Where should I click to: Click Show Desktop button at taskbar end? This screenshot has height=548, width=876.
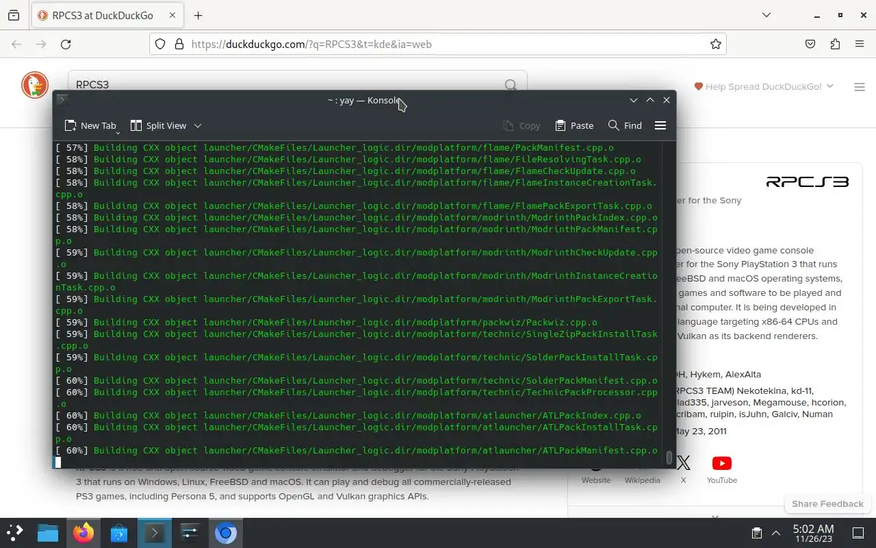click(x=858, y=532)
